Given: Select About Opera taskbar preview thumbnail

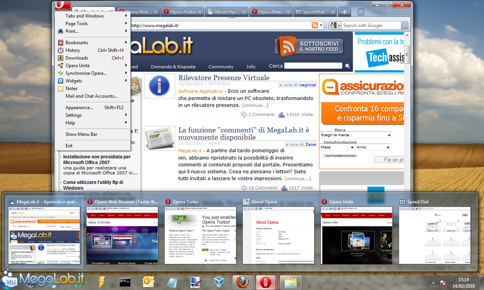Looking at the screenshot, I should pos(278,235).
